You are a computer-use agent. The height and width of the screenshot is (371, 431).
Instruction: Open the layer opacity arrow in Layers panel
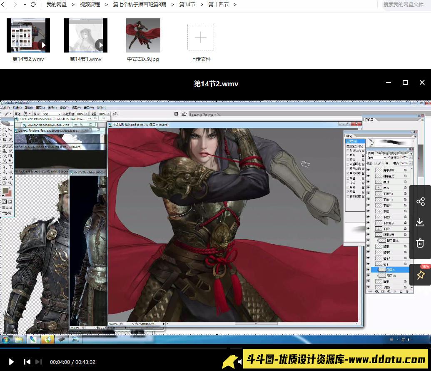(x=410, y=158)
